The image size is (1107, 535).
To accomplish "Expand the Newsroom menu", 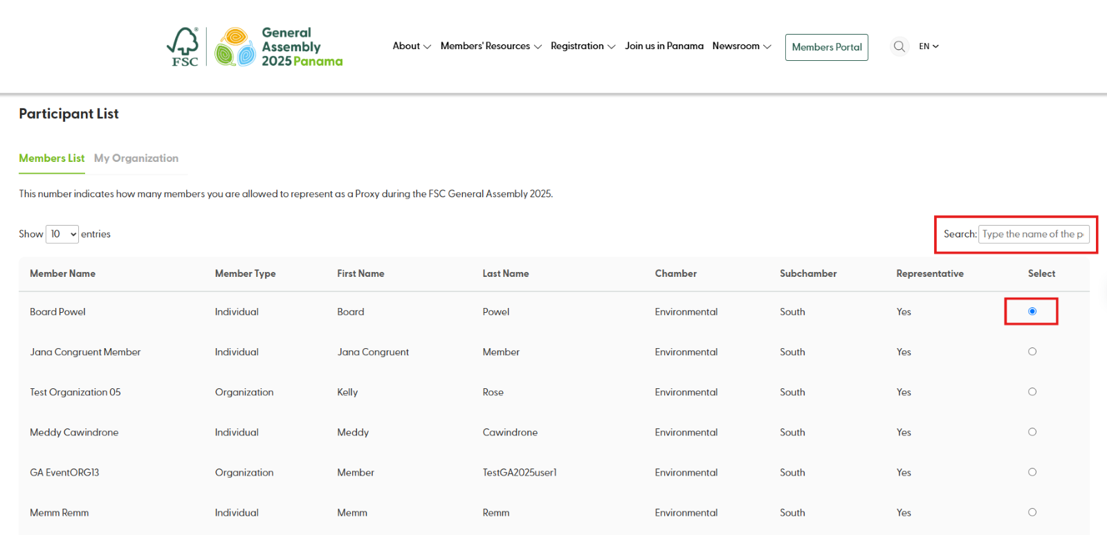I will point(742,46).
